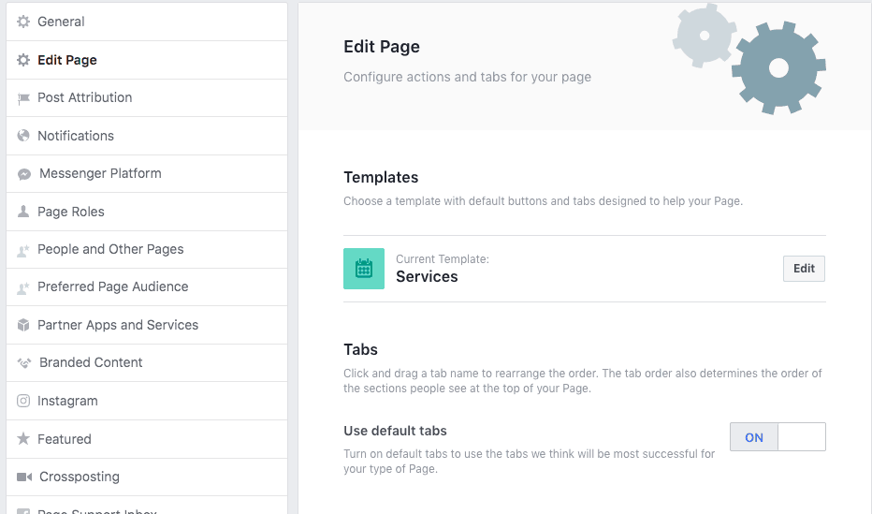The image size is (872, 514).
Task: Open Featured settings section
Action: [x=147, y=439]
